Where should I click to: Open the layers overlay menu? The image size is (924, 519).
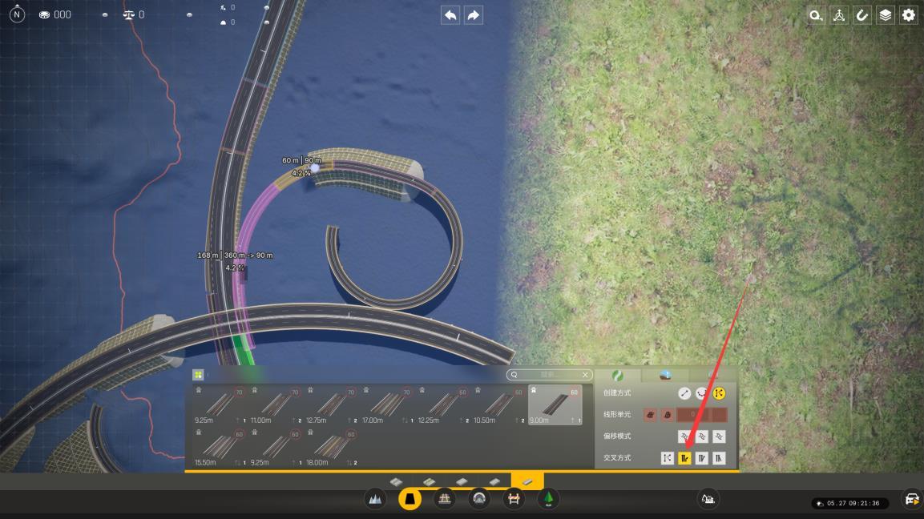(885, 15)
